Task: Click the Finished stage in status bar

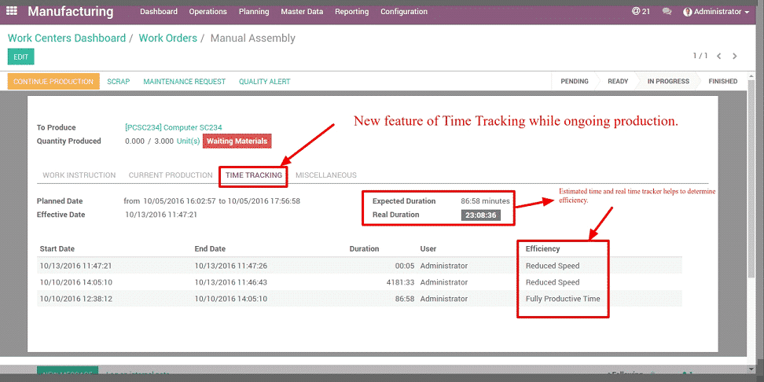Action: [722, 81]
